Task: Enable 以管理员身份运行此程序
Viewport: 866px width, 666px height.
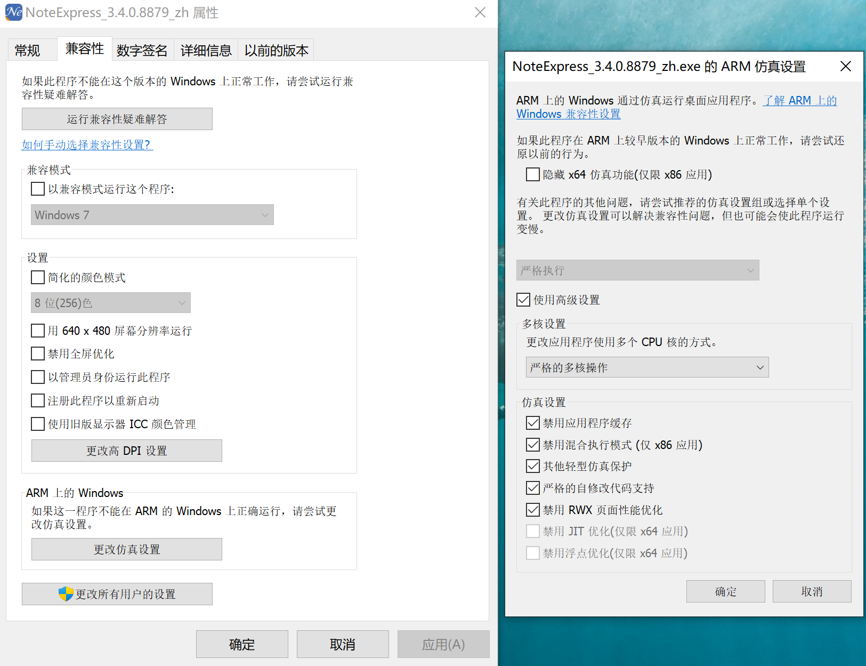Action: pyautogui.click(x=38, y=377)
